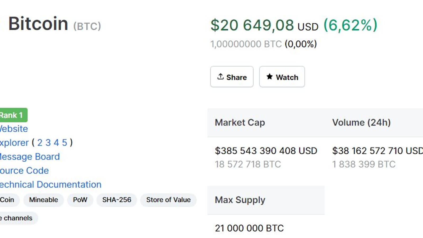The width and height of the screenshot is (423, 238).
Task: Open explorer link number 5
Action: pos(65,143)
